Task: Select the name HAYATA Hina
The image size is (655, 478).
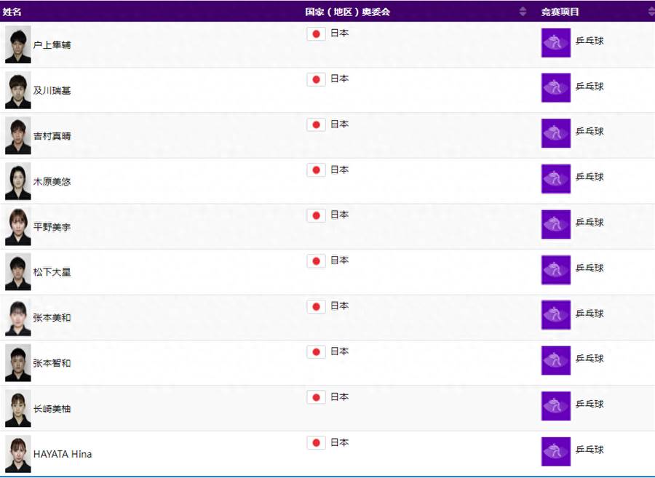Action: click(63, 454)
